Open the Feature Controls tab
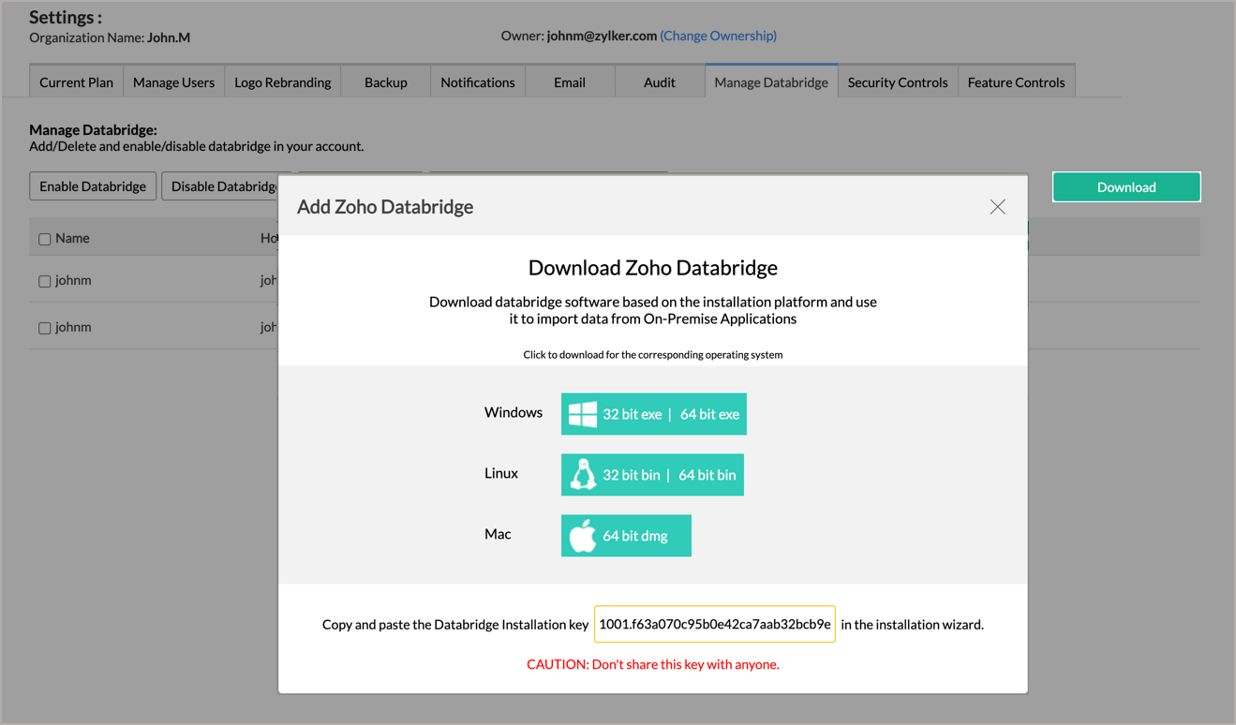This screenshot has height=725, width=1236. pos(1016,81)
